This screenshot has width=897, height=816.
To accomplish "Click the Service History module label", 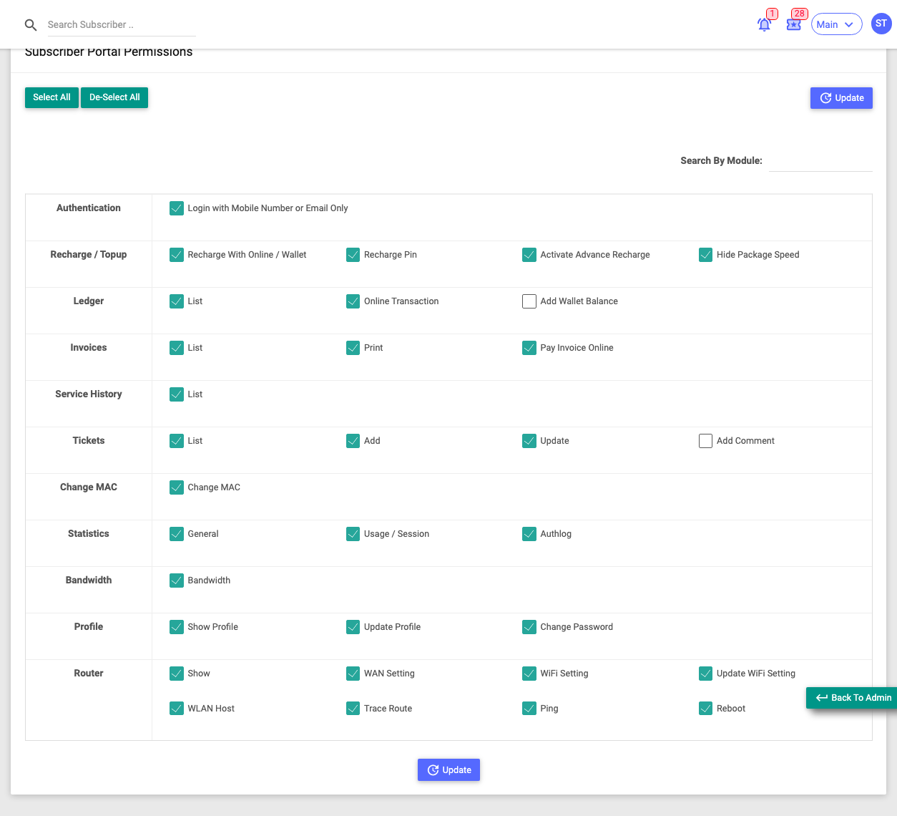I will (89, 394).
